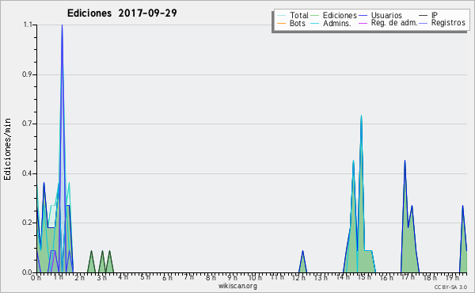The image size is (475, 293).
Task: Click the "2 h" hour label
Action: coord(80,277)
